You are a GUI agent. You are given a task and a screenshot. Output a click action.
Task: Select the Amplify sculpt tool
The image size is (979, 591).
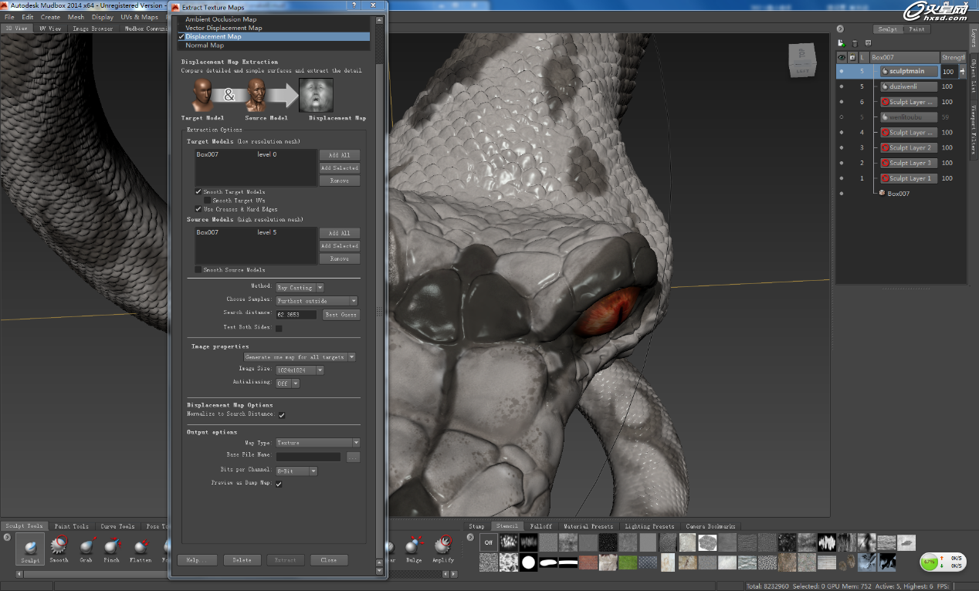click(443, 549)
